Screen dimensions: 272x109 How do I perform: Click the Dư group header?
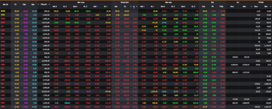point(238,2)
